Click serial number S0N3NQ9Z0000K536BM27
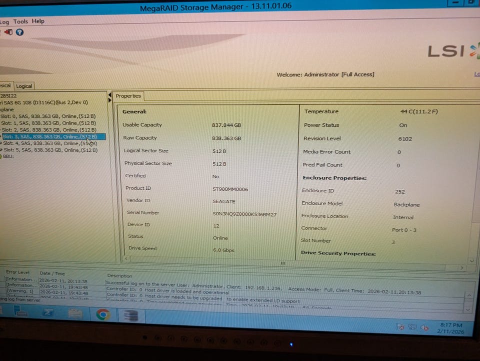The height and width of the screenshot is (361, 480). 244,214
